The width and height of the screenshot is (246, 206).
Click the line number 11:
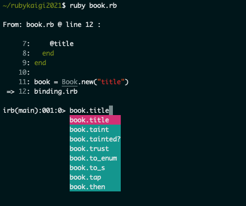click(24, 82)
